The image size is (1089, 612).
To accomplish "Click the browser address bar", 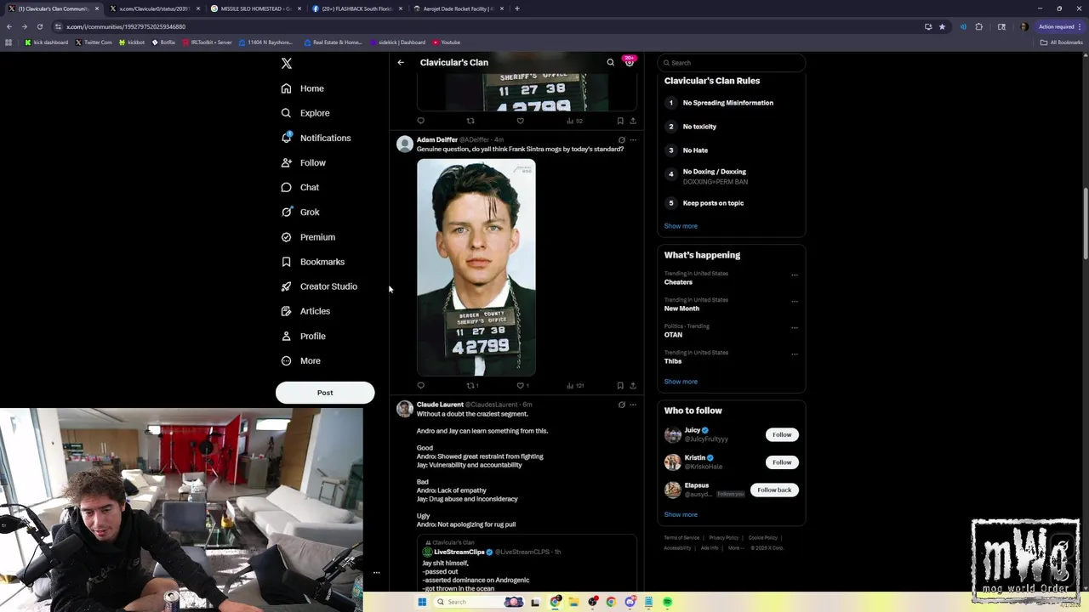I will 485,26.
